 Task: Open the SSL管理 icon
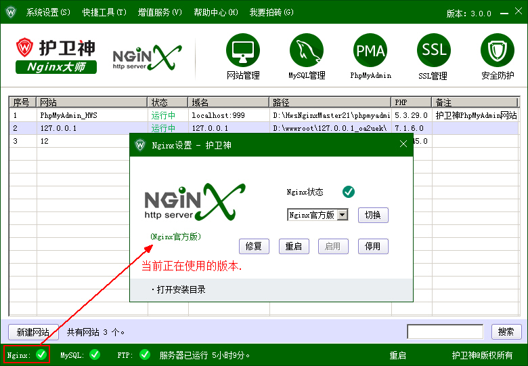click(433, 51)
